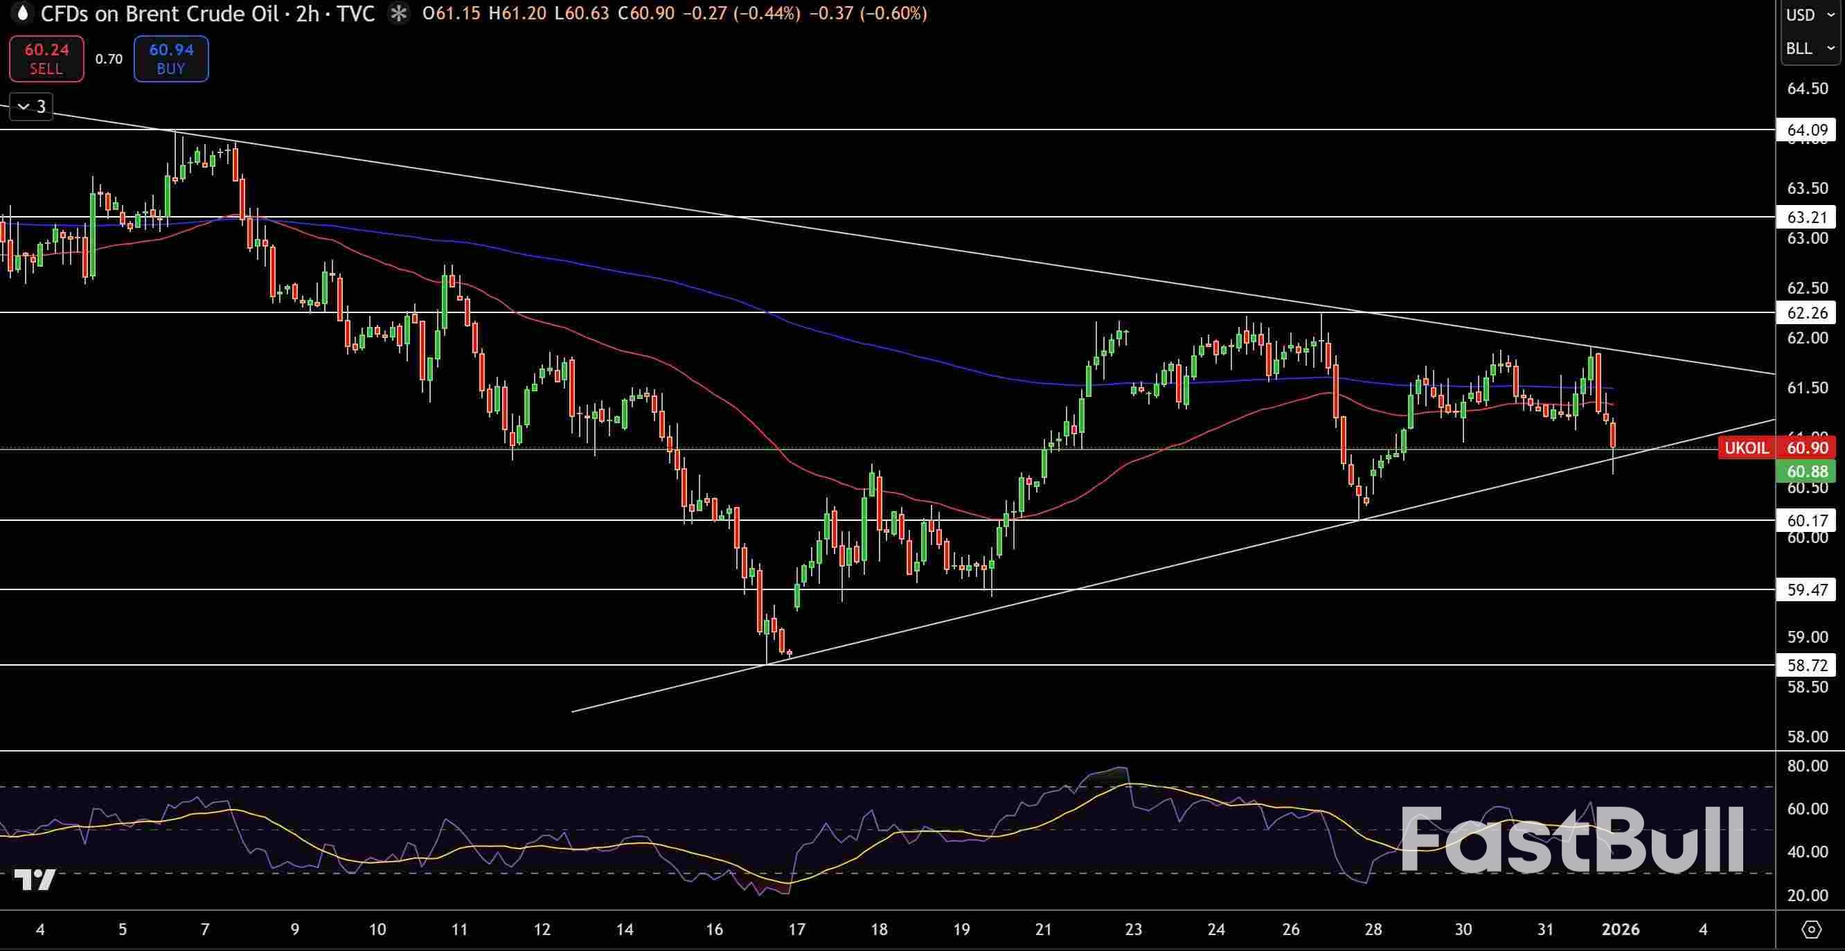Click the 62.26 resistance level label
Viewport: 1845px width, 951px height.
tap(1806, 312)
